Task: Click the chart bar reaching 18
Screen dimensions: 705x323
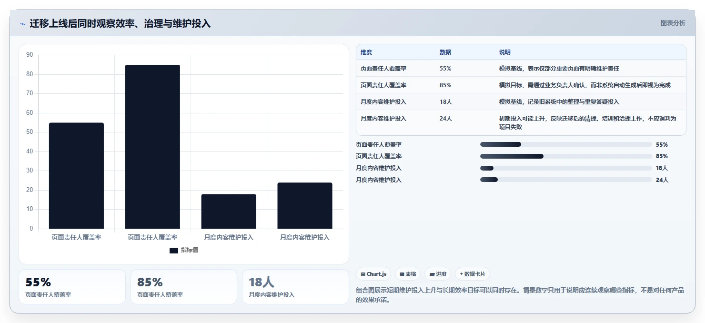Action: [229, 212]
